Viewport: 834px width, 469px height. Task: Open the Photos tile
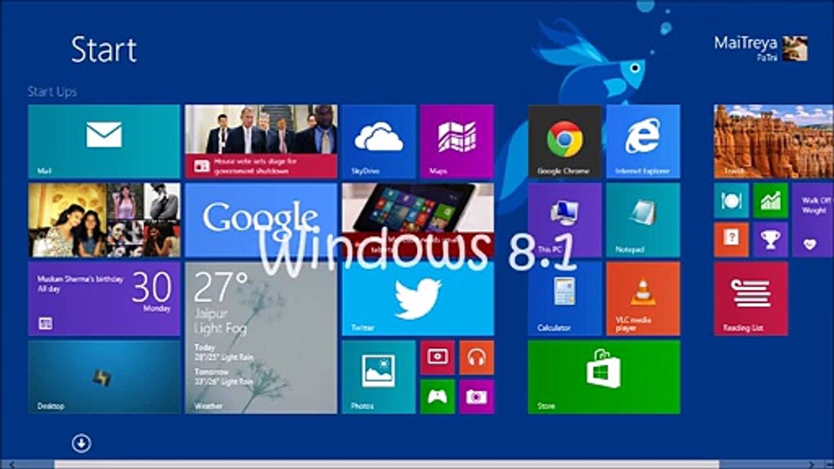point(379,377)
